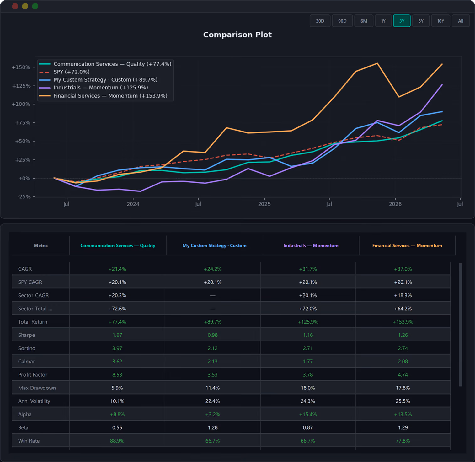Choose the 10Y time range
475x462 pixels.
[441, 21]
